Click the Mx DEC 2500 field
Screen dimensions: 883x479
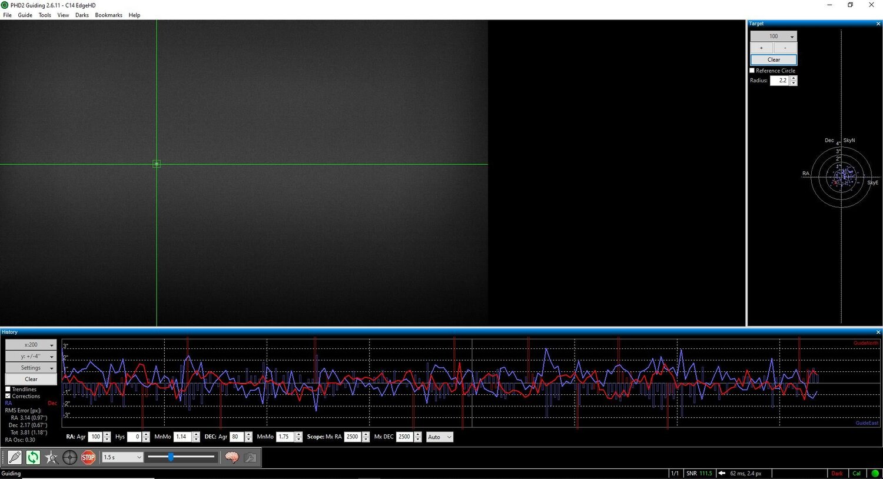[x=405, y=437]
